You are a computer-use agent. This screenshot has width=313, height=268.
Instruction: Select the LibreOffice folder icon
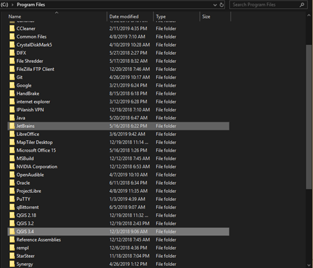point(12,134)
